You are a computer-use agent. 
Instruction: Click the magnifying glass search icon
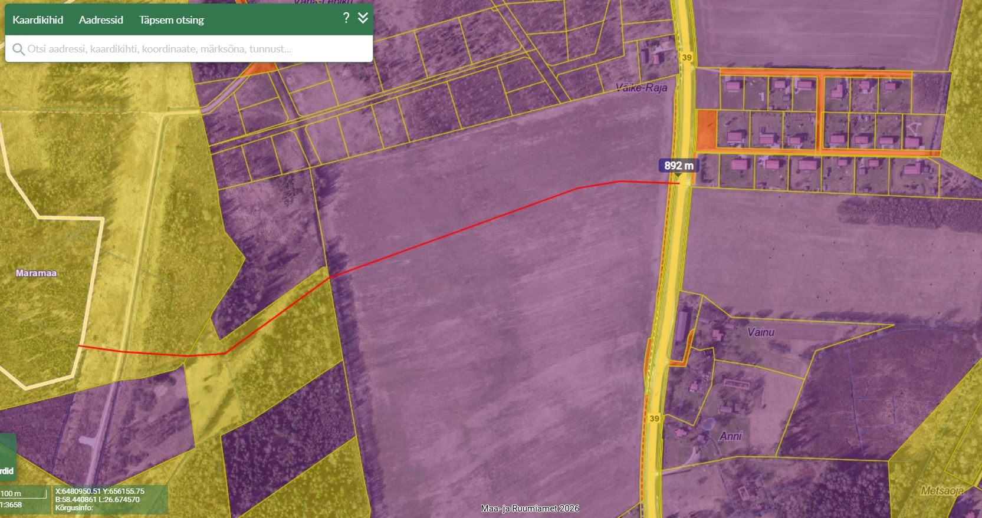(x=18, y=49)
